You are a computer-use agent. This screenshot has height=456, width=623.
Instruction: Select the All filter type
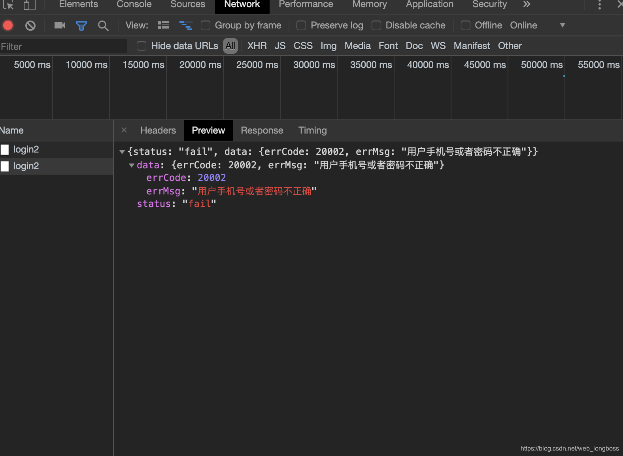tap(230, 46)
